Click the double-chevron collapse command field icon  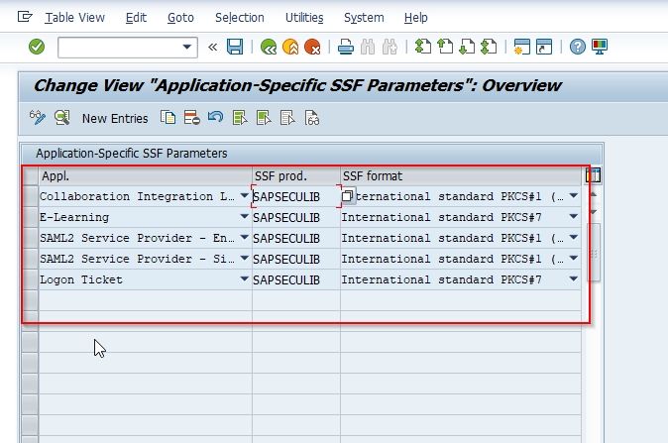click(212, 47)
